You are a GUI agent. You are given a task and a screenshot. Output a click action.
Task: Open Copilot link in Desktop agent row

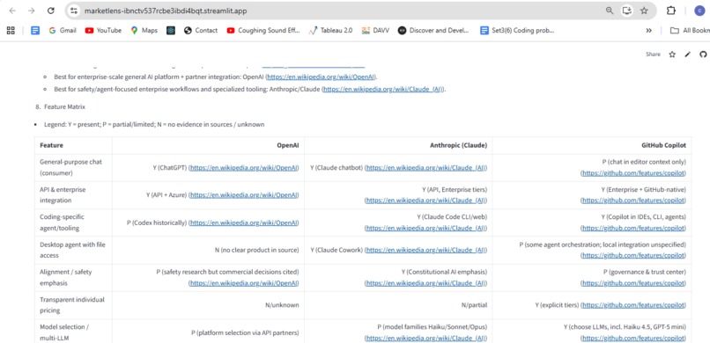[x=633, y=256]
